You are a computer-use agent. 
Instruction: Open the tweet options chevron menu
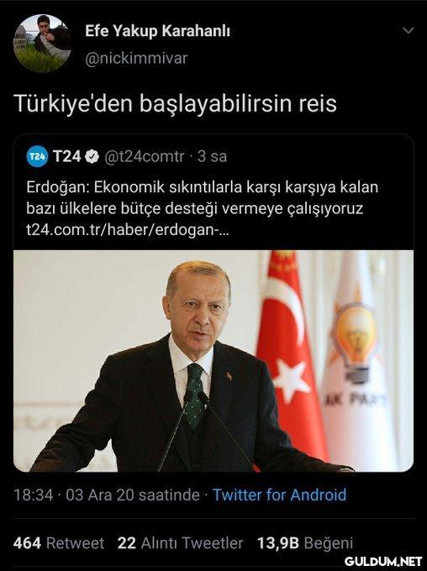pos(409,30)
